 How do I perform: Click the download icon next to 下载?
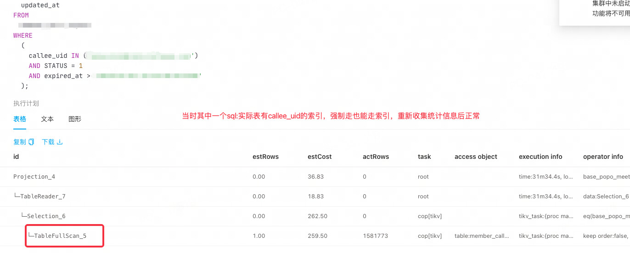click(x=60, y=142)
